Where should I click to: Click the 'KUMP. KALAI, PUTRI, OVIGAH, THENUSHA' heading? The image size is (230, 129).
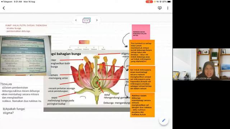coord(26,25)
